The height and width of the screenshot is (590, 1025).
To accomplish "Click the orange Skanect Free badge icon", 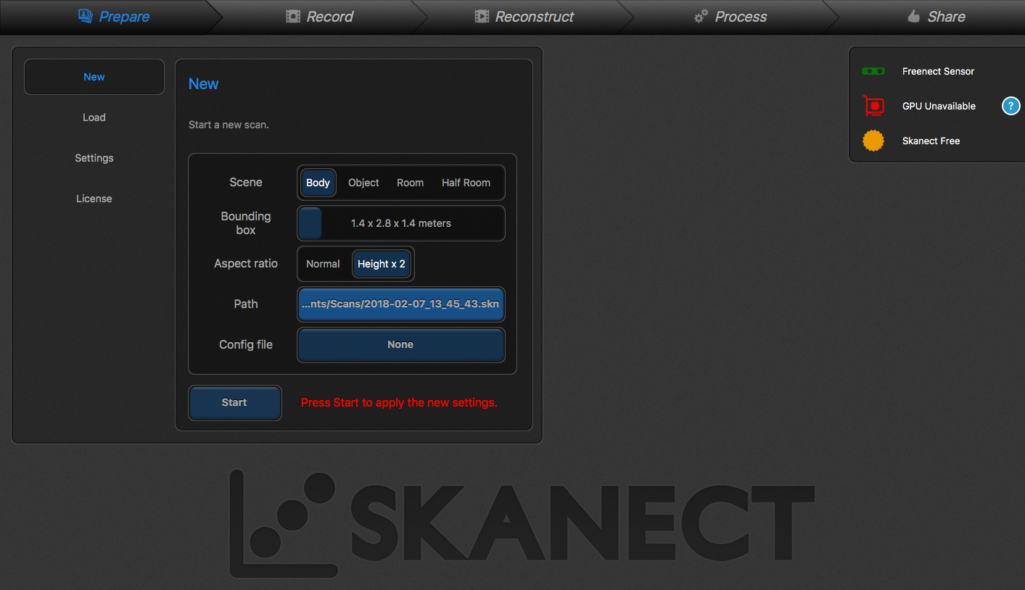I will (x=873, y=141).
